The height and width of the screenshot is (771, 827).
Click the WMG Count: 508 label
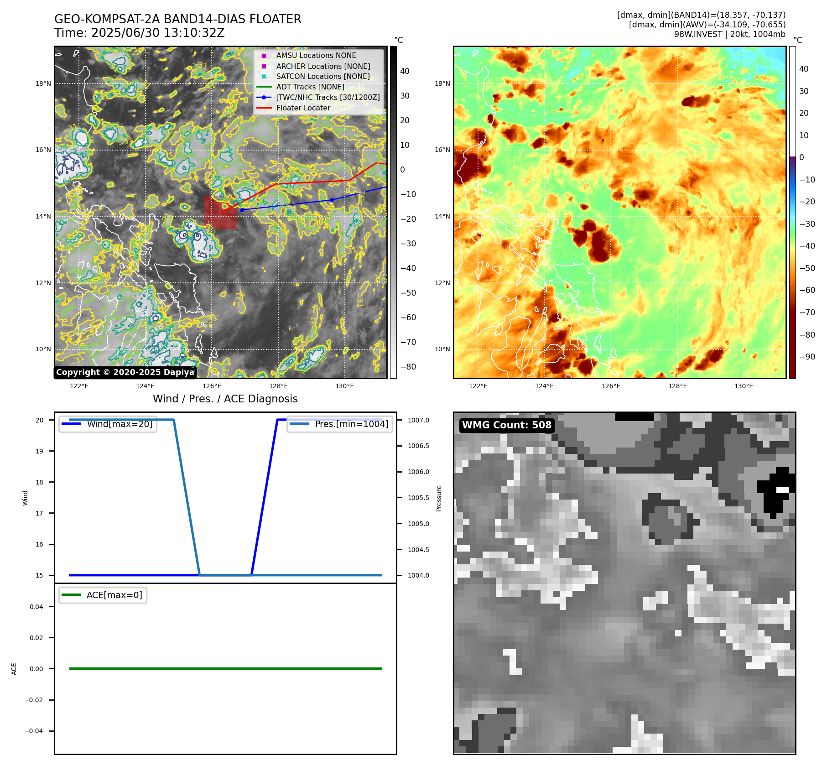click(x=507, y=425)
